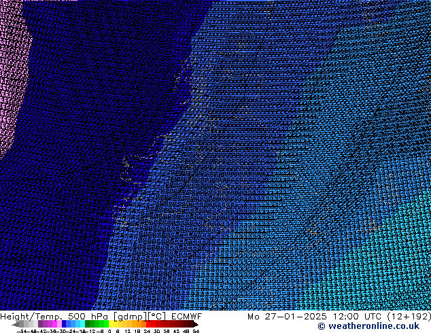Click the bright red 24 degree legend swatch
Viewport: 431px width, 333px height.
pos(148,324)
